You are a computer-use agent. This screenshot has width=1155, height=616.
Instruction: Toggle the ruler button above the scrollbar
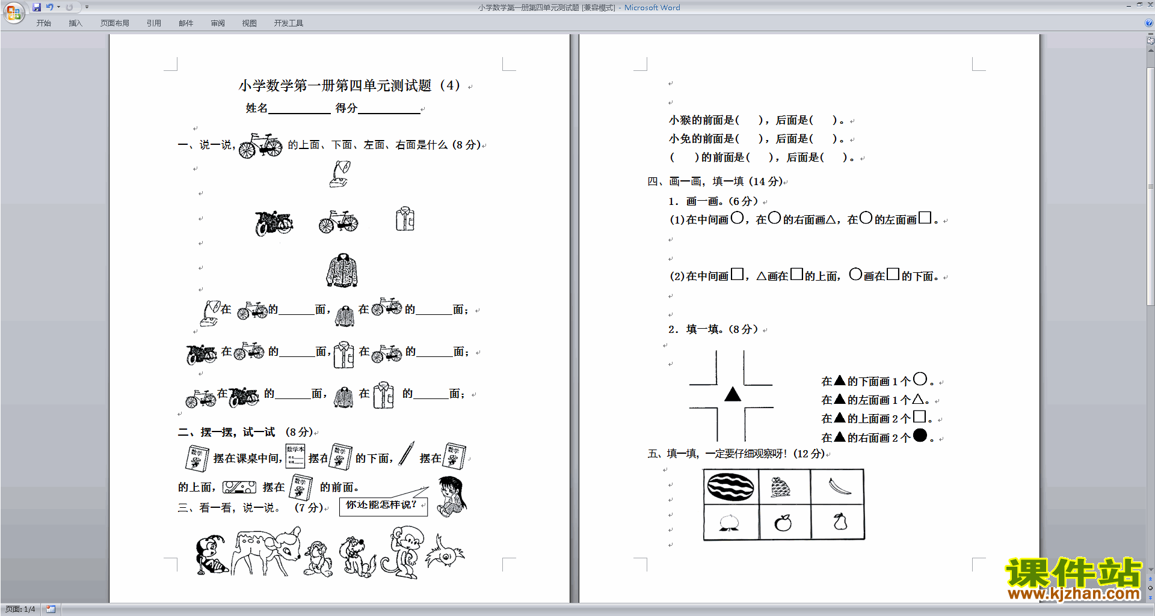(x=1151, y=41)
